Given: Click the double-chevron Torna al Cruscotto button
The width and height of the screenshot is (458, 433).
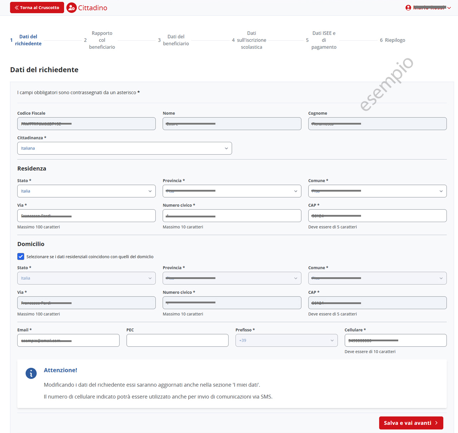Looking at the screenshot, I should (37, 8).
